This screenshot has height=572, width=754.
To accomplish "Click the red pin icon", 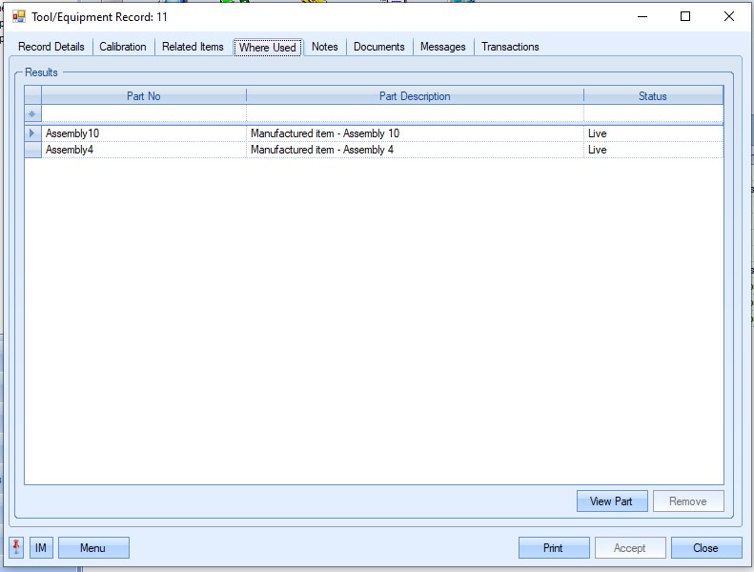I will [x=16, y=548].
